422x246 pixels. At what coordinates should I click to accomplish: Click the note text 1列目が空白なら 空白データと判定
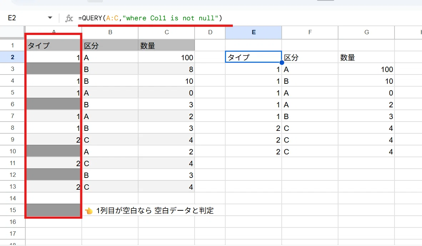155,210
